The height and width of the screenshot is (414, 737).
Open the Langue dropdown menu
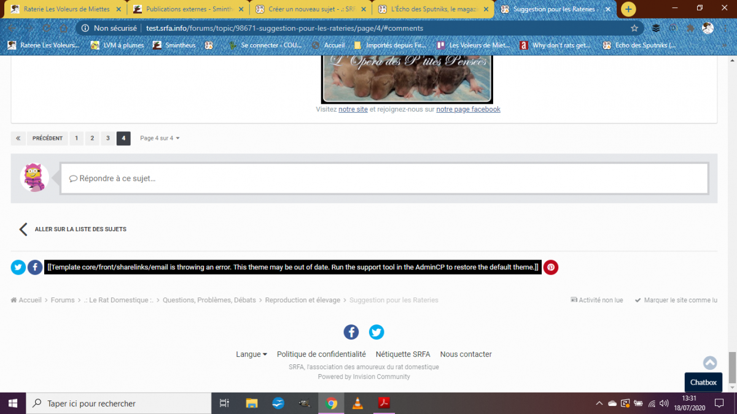click(x=251, y=355)
